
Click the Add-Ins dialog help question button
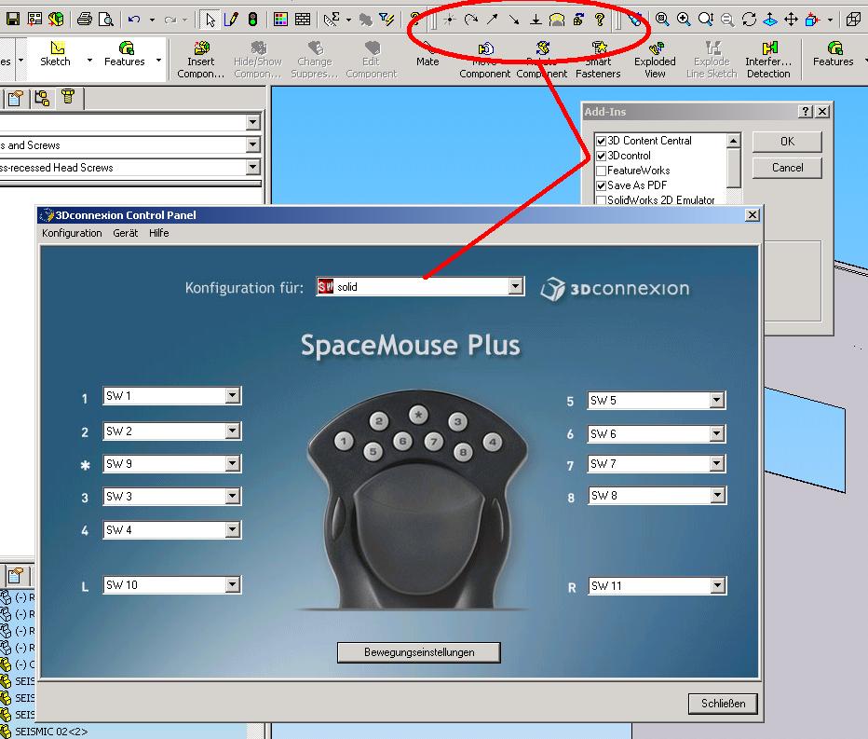(806, 112)
